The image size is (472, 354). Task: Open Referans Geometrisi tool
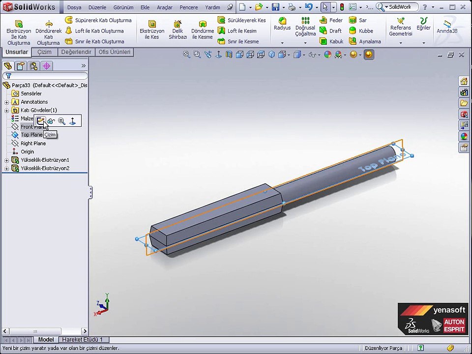[x=400, y=27]
